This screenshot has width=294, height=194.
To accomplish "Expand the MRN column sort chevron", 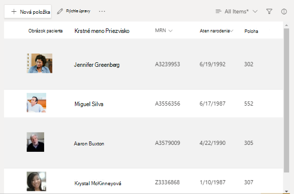I will tap(170, 31).
